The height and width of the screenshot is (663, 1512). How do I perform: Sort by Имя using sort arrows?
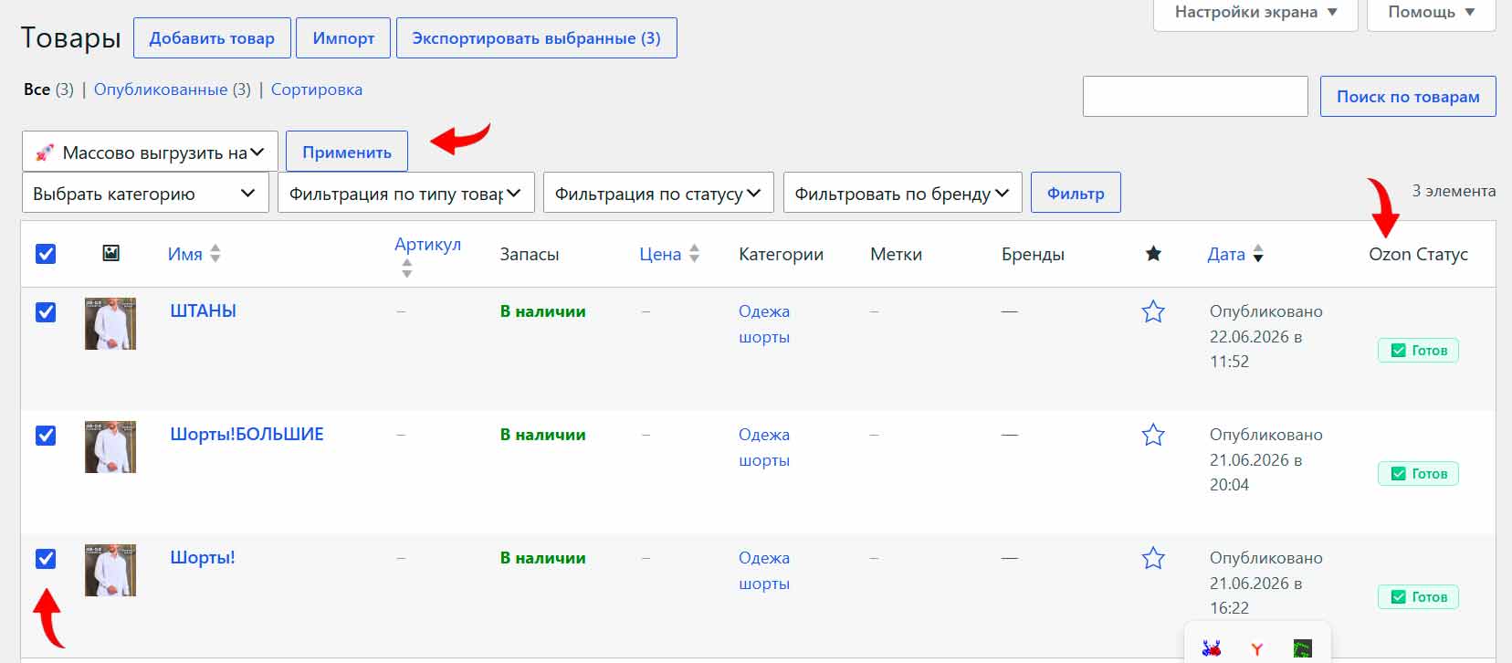(x=215, y=254)
